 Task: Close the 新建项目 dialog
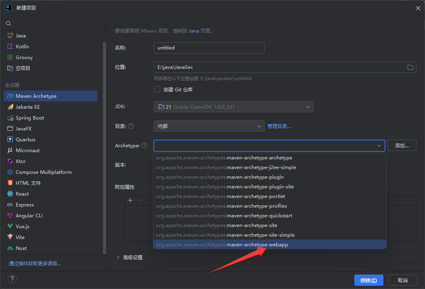[x=418, y=8]
